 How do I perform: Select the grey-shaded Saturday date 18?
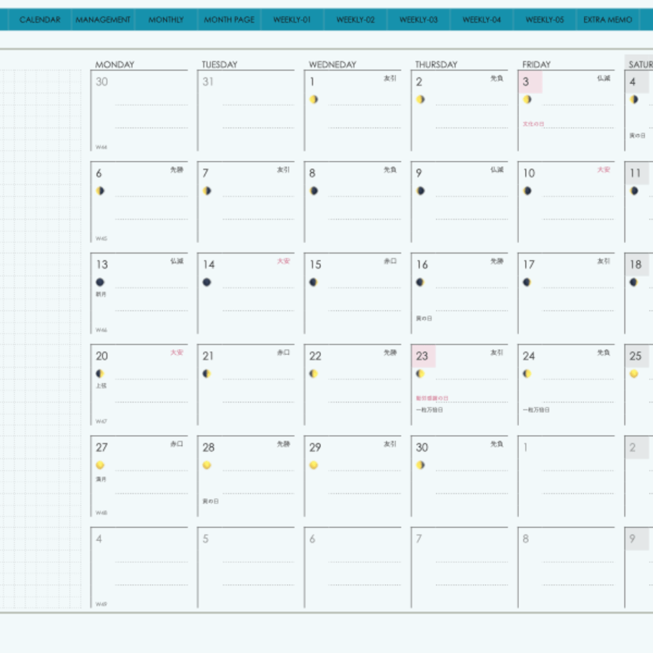[x=637, y=265]
